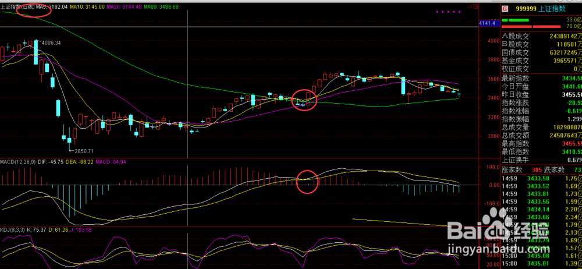
Task: Click the tick row priced 3433.58
Action: [x=542, y=178]
